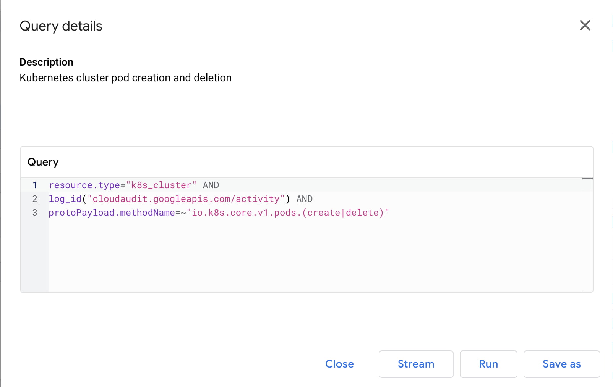
Task: Click the "k8s_cluster" string value
Action: click(161, 185)
